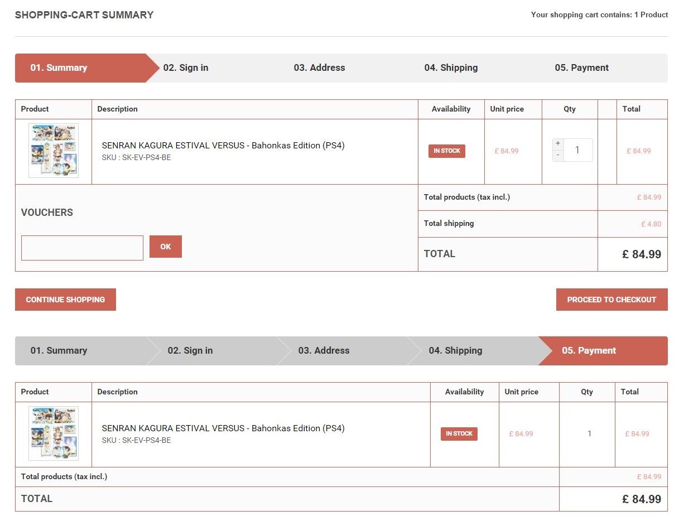This screenshot has width=679, height=516.
Task: Click the unit price £ 84.99 in upper row
Action: (507, 151)
